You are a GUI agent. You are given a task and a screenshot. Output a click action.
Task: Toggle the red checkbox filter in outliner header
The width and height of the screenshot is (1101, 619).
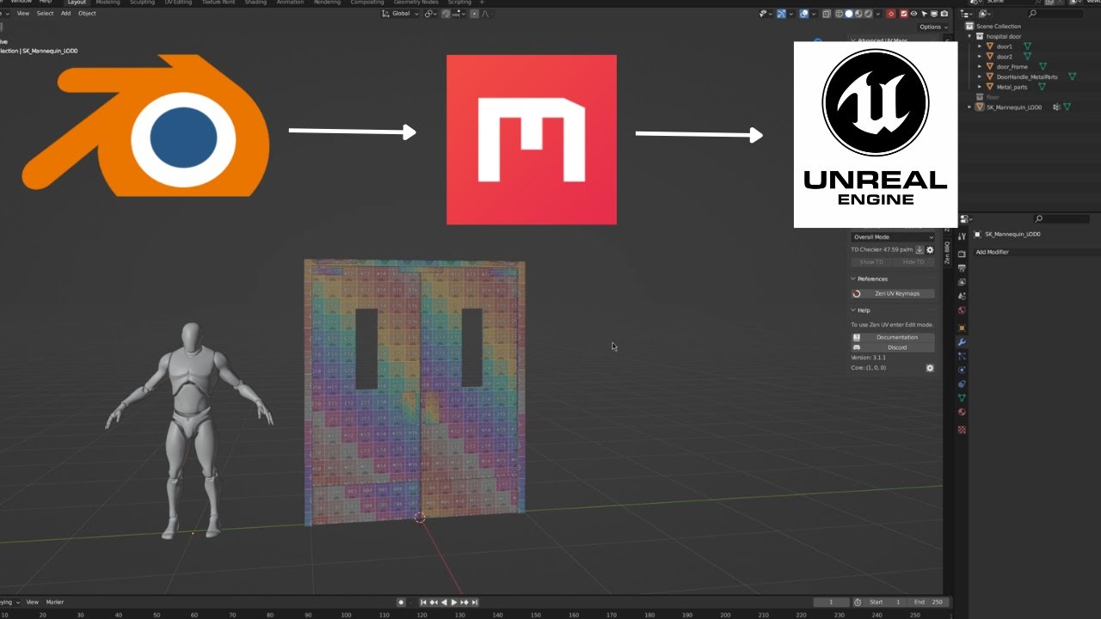click(902, 14)
